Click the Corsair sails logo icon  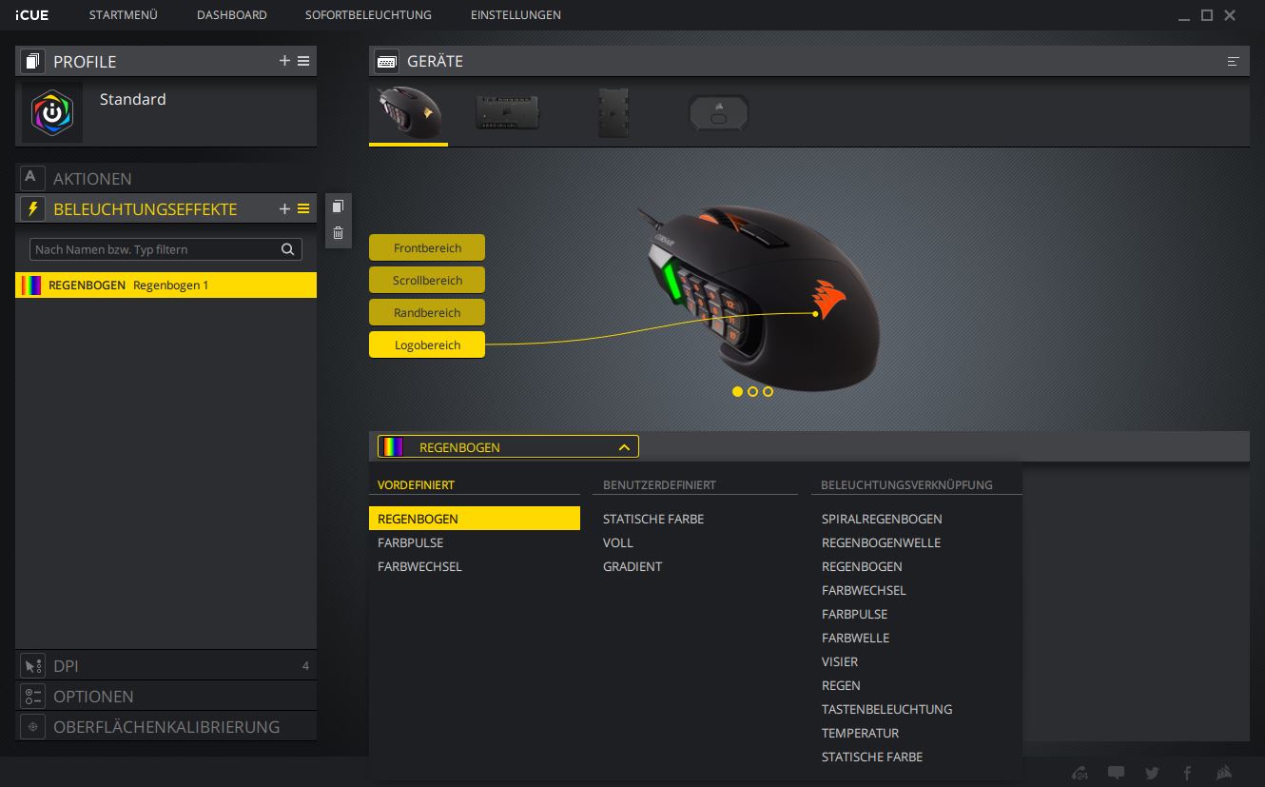1225,773
